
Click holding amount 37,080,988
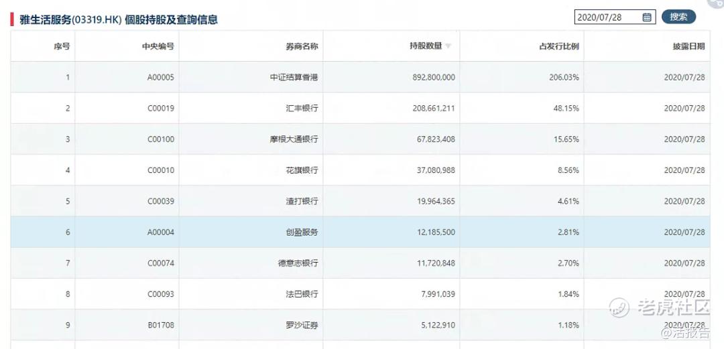pos(436,170)
